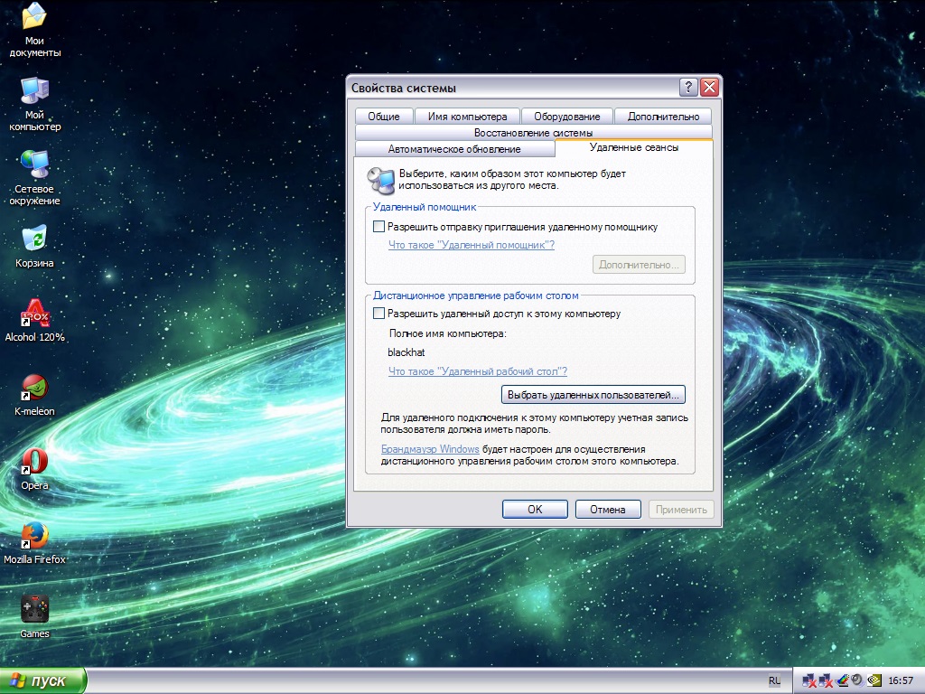The height and width of the screenshot is (694, 925).
Task: Click the volume speaker tray icon
Action: pyautogui.click(x=856, y=680)
